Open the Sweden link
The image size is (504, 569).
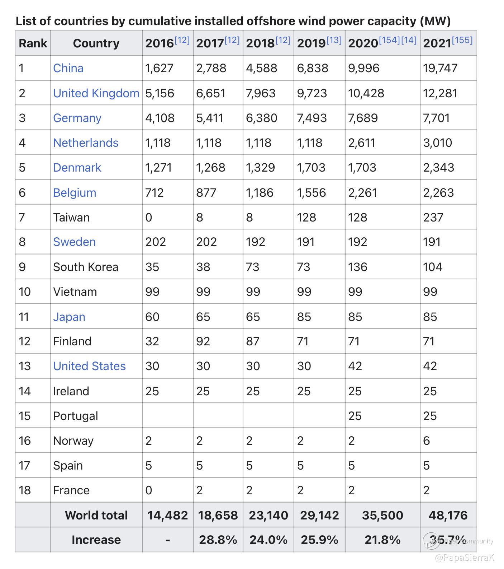click(x=74, y=242)
